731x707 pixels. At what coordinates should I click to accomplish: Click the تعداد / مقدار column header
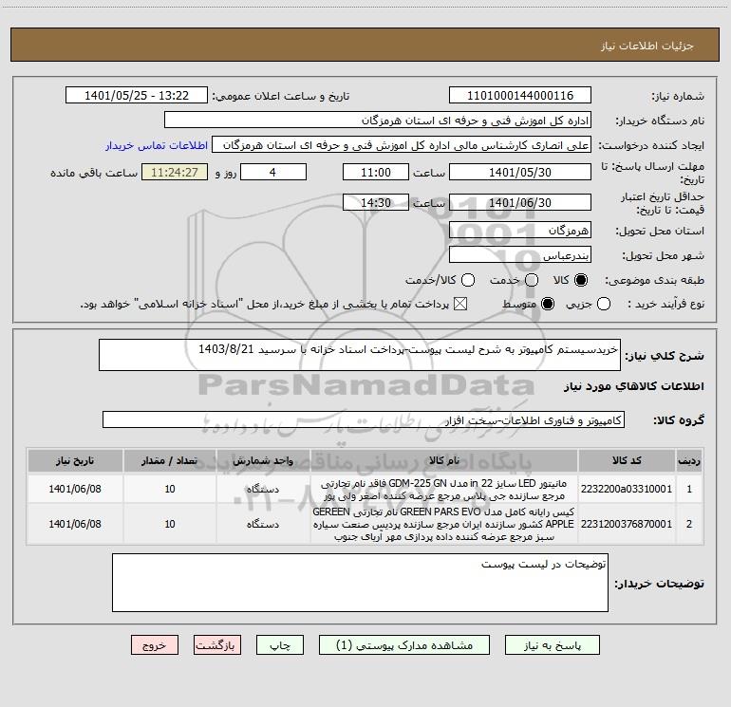click(x=170, y=460)
